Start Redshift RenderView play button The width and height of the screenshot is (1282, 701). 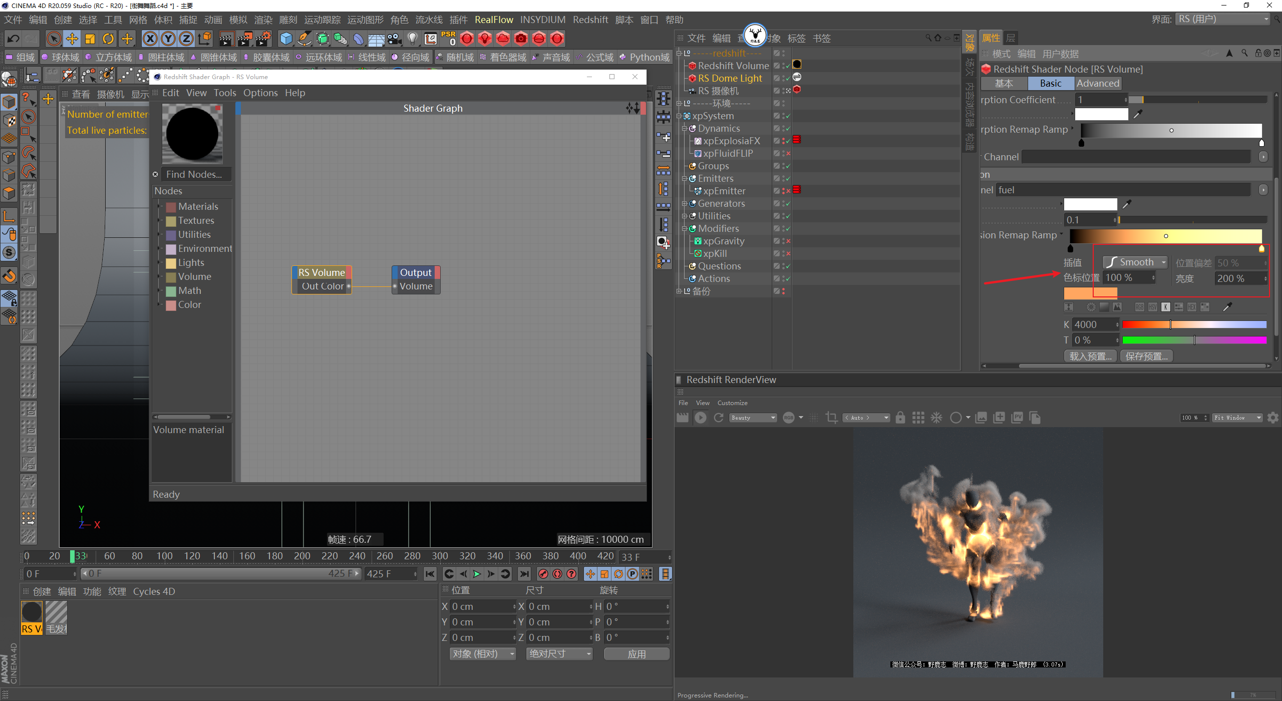pos(700,418)
